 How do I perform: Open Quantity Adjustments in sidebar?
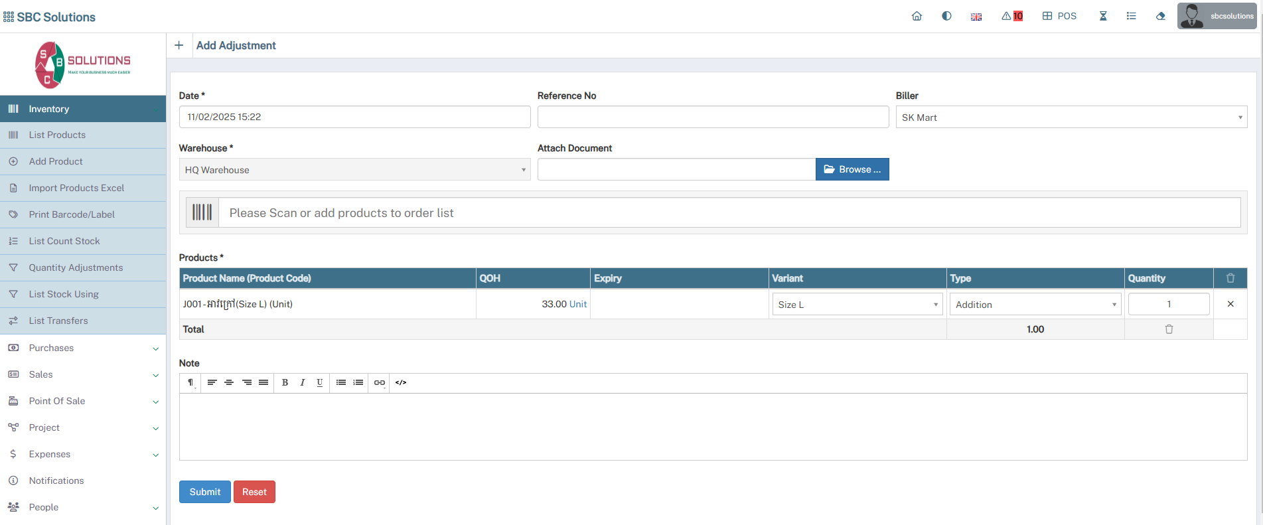[x=76, y=267]
